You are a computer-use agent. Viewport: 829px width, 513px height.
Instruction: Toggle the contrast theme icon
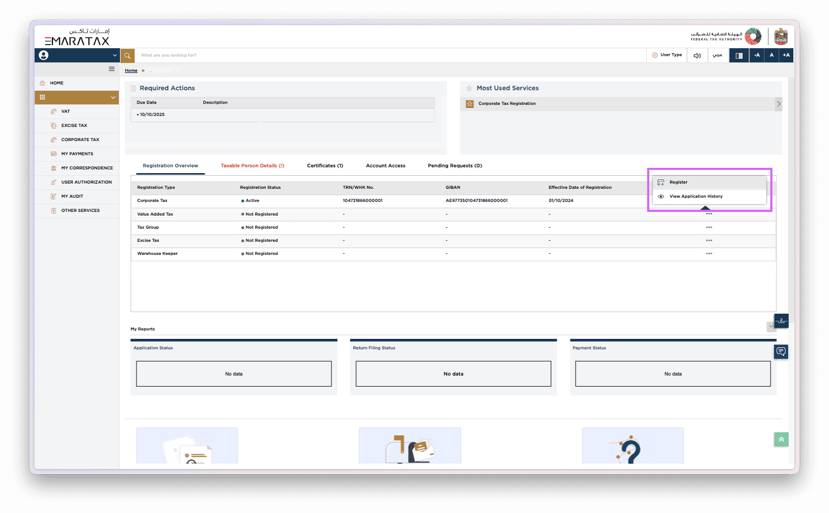coord(739,55)
